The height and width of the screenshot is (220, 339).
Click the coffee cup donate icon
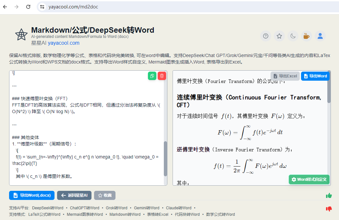pyautogui.click(x=306, y=36)
